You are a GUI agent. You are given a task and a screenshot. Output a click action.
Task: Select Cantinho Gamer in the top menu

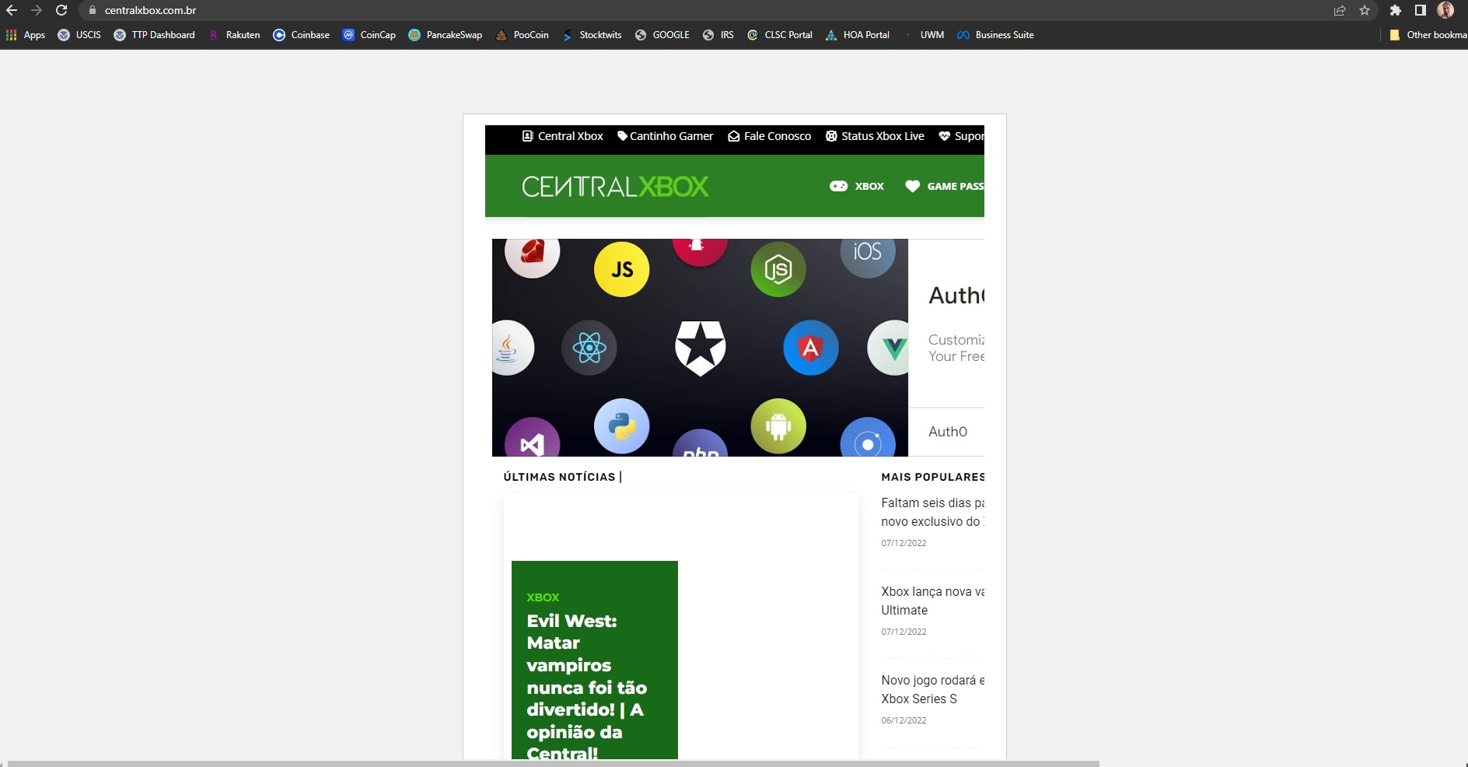pyautogui.click(x=666, y=136)
